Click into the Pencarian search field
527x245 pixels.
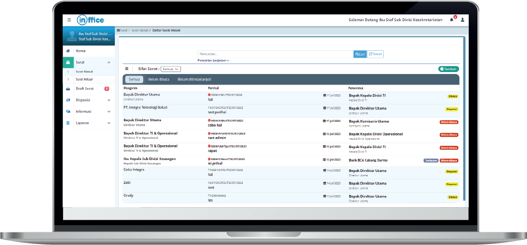pyautogui.click(x=275, y=54)
